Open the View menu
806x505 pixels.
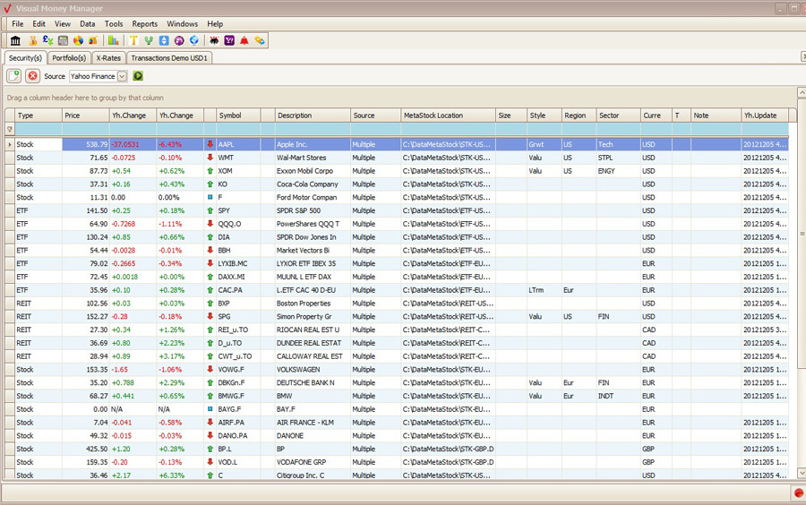click(62, 23)
